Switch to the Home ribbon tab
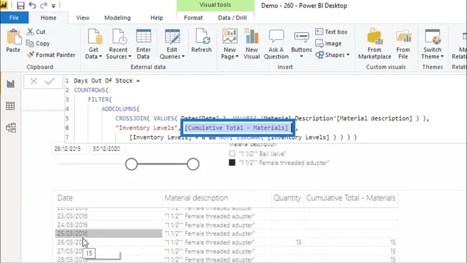 click(x=48, y=18)
